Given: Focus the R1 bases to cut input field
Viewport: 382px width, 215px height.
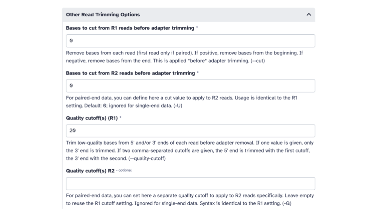Looking at the screenshot, I should [191, 41].
